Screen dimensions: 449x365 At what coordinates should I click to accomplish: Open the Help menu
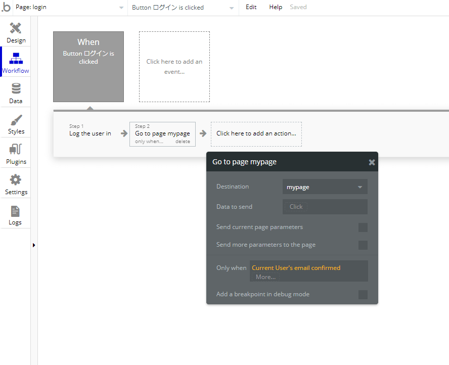coord(276,7)
